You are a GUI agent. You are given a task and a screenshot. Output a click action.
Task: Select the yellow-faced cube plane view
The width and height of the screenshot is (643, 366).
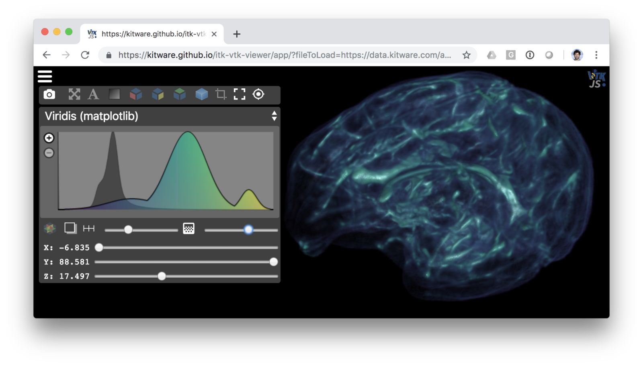click(158, 94)
